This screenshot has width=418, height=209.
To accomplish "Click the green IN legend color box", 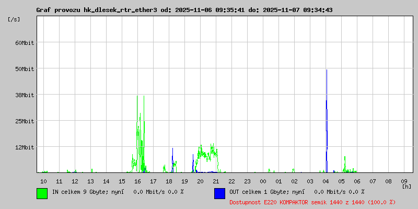I will [x=42, y=193].
